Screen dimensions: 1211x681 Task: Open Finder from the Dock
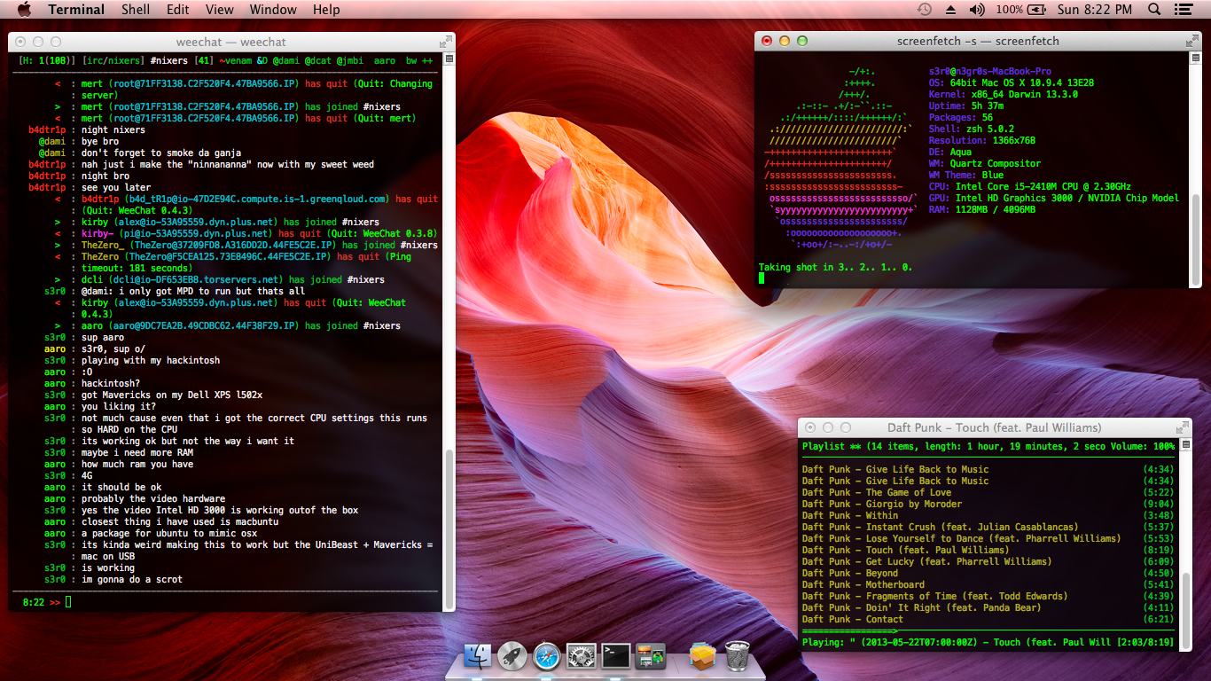coord(477,656)
